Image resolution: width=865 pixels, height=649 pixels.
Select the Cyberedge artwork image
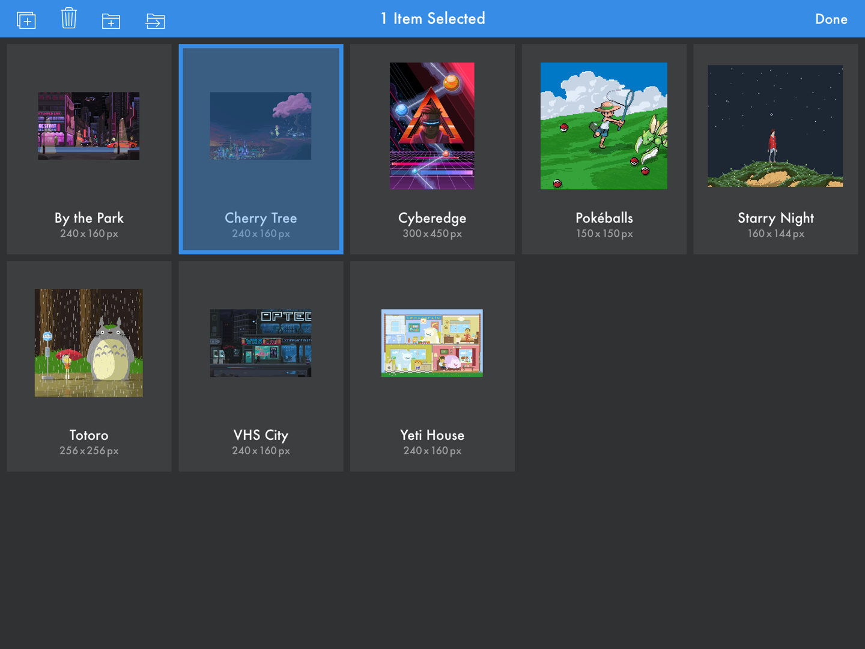click(x=432, y=126)
